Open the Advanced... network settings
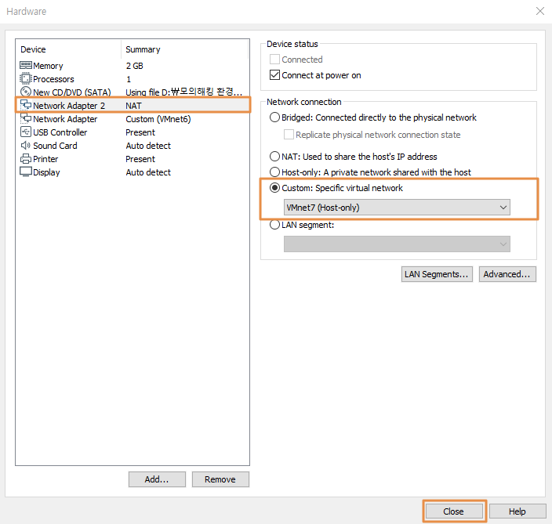Image resolution: width=552 pixels, height=524 pixels. click(507, 274)
